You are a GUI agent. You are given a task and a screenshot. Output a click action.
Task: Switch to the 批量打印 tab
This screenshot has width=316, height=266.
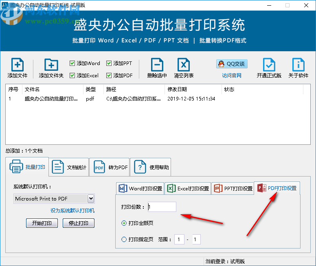27,167
